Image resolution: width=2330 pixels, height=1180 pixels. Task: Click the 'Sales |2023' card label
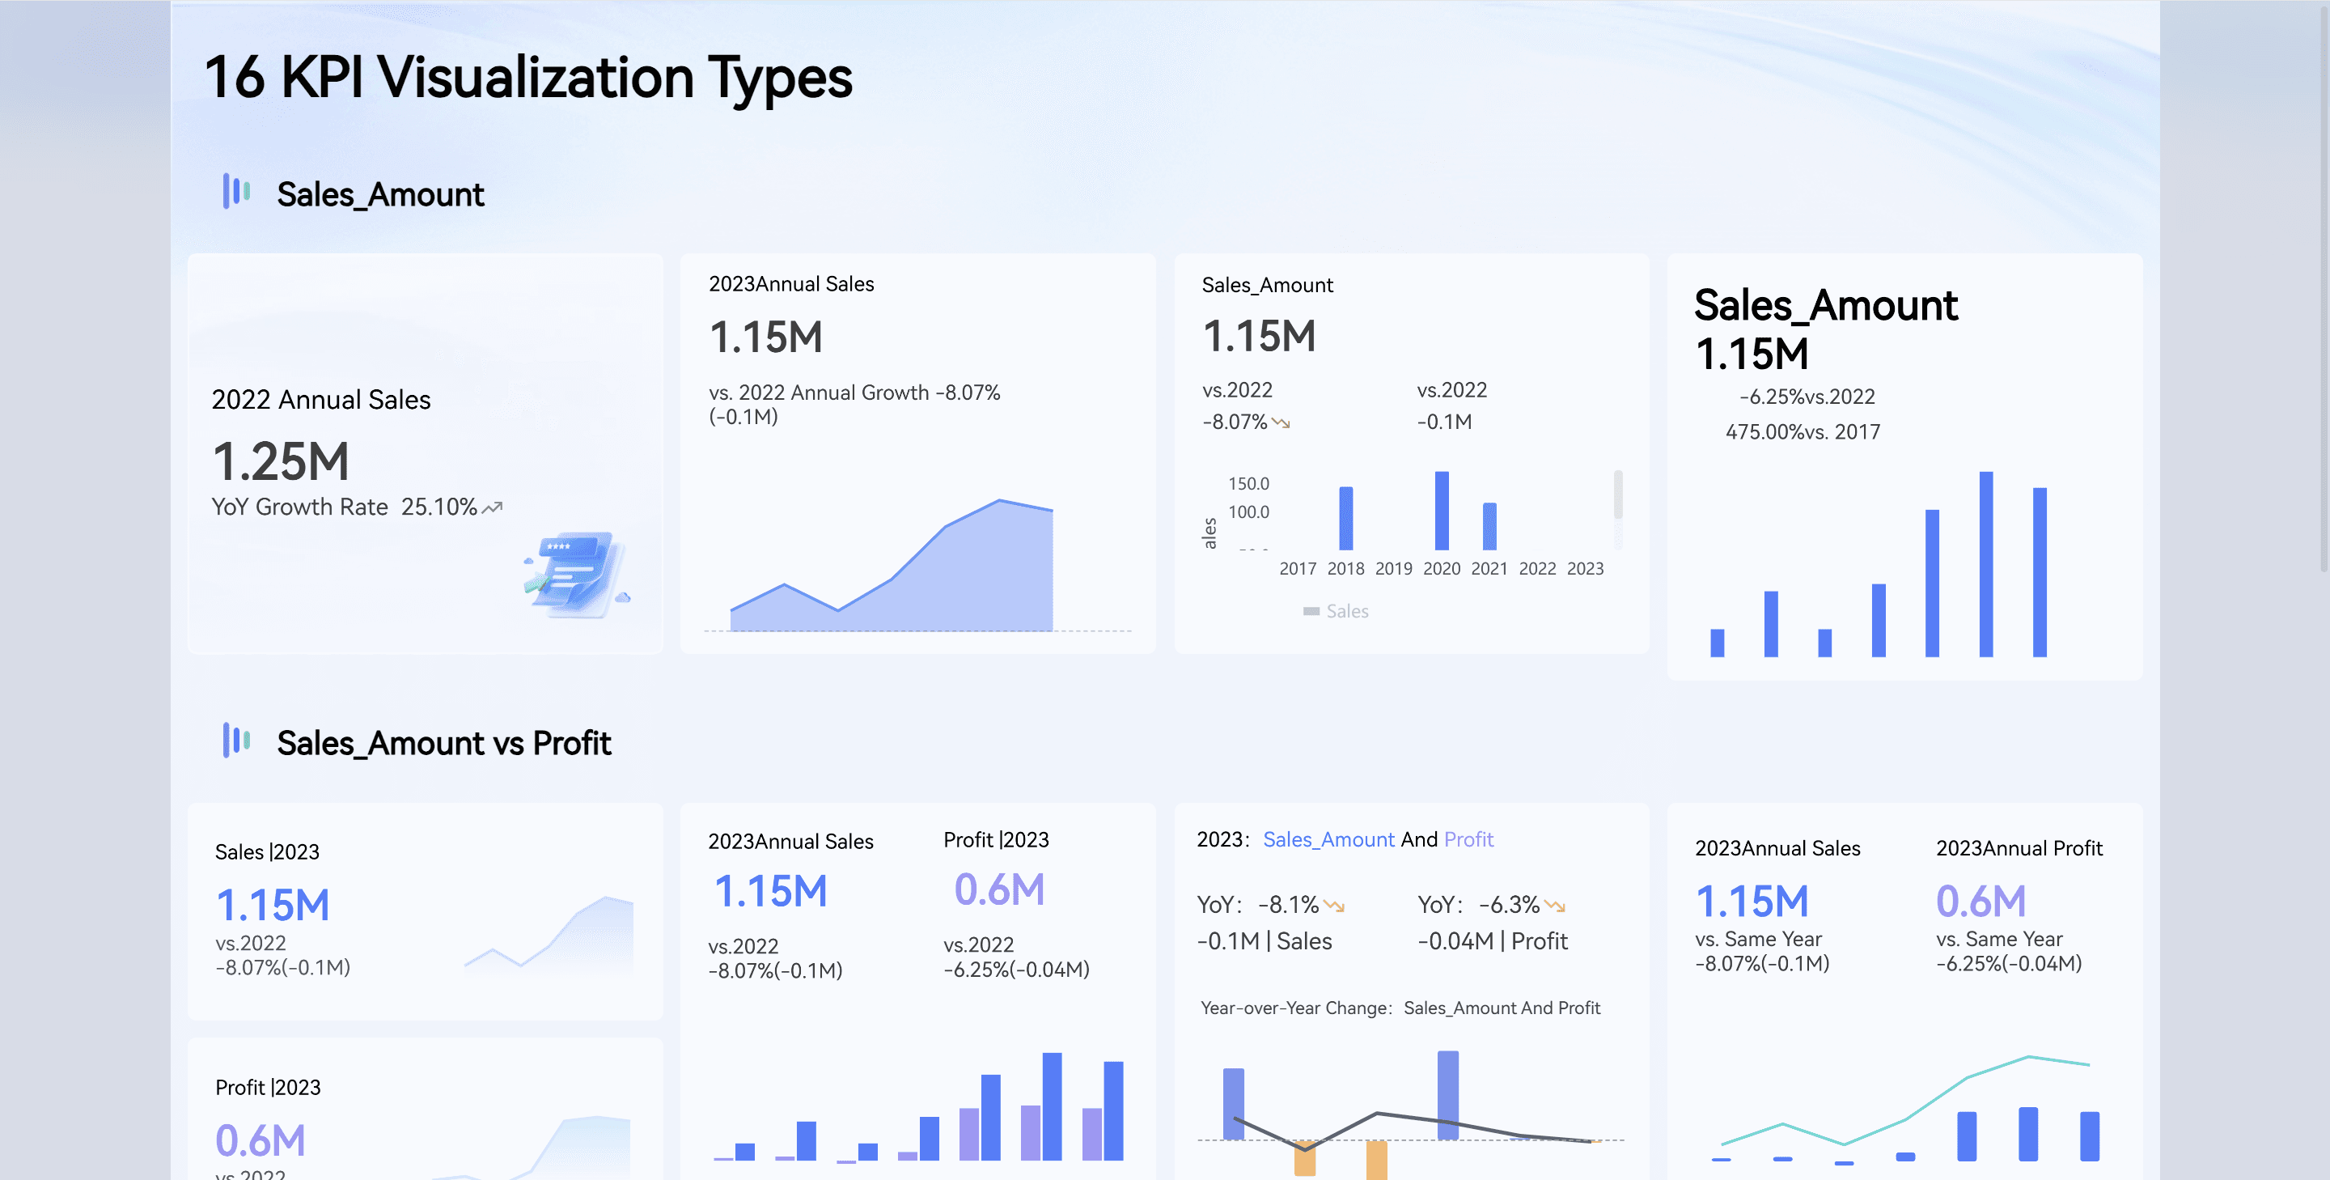(267, 852)
